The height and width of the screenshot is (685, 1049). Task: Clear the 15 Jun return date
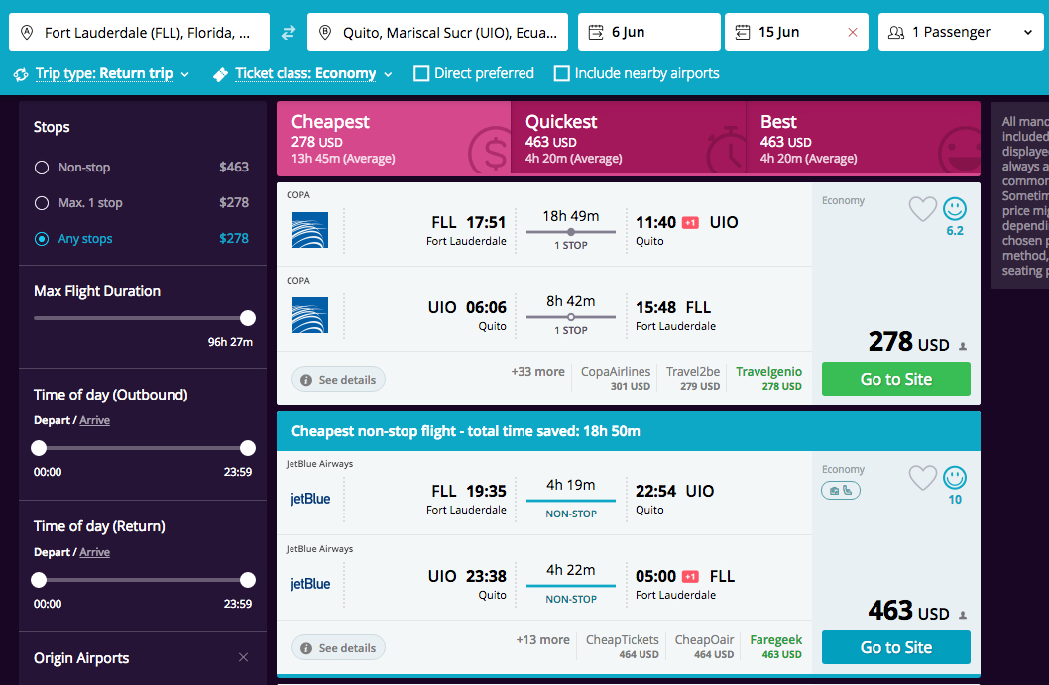tap(853, 32)
